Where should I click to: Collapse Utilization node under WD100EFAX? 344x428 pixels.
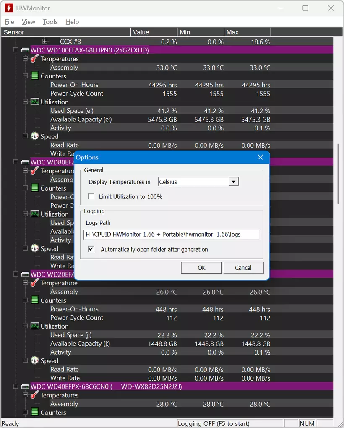tap(25, 102)
